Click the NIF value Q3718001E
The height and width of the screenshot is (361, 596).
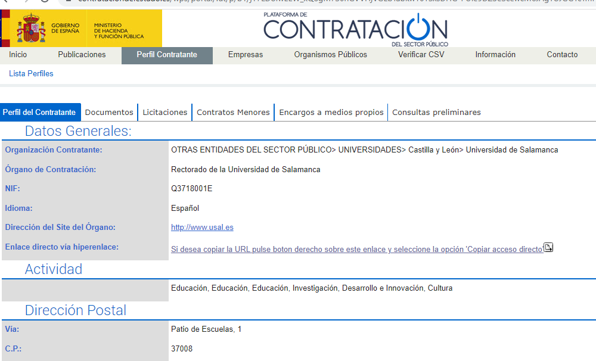191,189
